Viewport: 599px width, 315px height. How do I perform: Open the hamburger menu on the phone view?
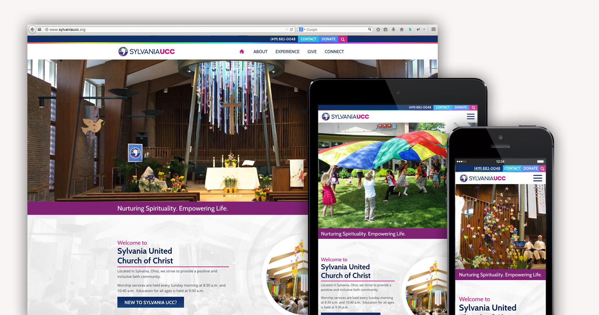[x=537, y=178]
